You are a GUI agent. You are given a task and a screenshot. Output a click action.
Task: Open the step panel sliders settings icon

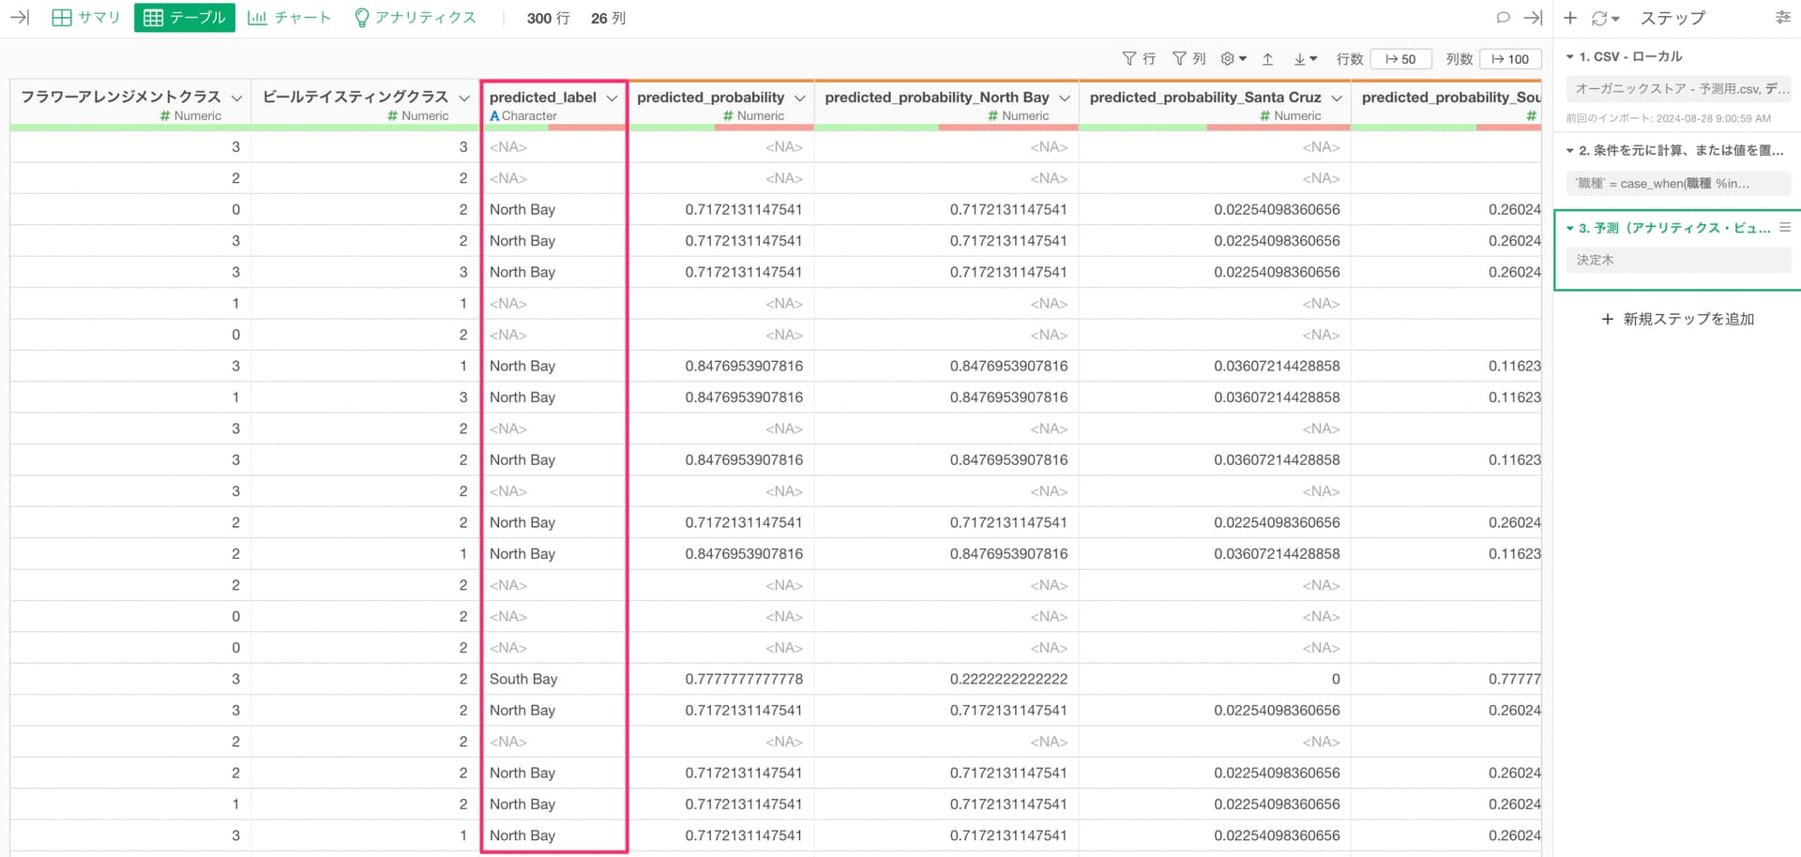click(1782, 18)
